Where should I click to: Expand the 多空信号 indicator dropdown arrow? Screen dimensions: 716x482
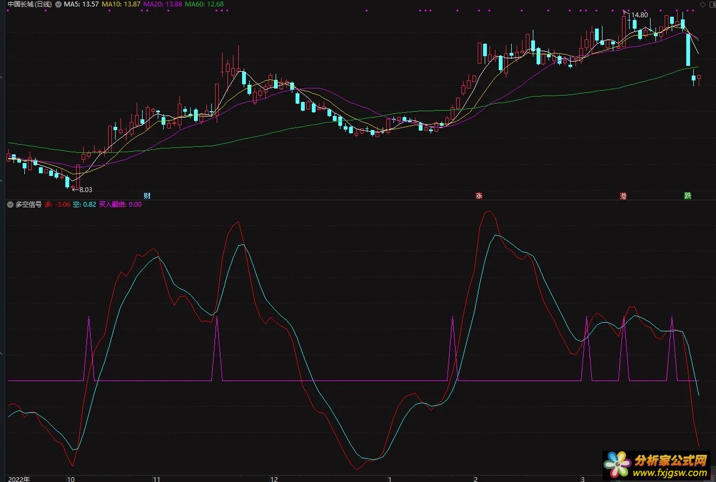point(10,205)
